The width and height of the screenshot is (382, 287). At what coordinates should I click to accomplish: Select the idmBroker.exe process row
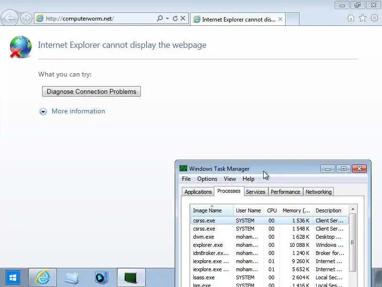269,253
